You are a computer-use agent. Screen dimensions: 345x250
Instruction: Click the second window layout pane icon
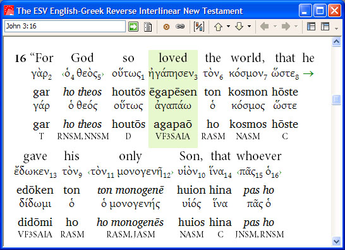point(325,27)
